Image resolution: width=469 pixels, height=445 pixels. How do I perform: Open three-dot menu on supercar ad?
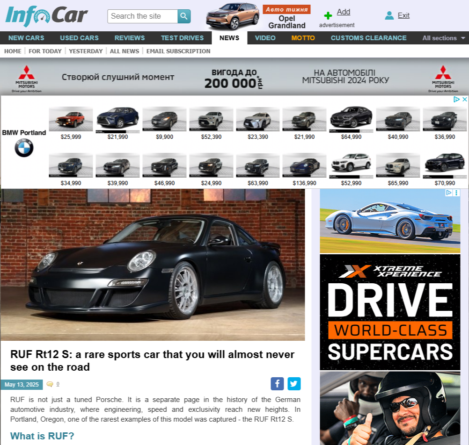(x=456, y=193)
